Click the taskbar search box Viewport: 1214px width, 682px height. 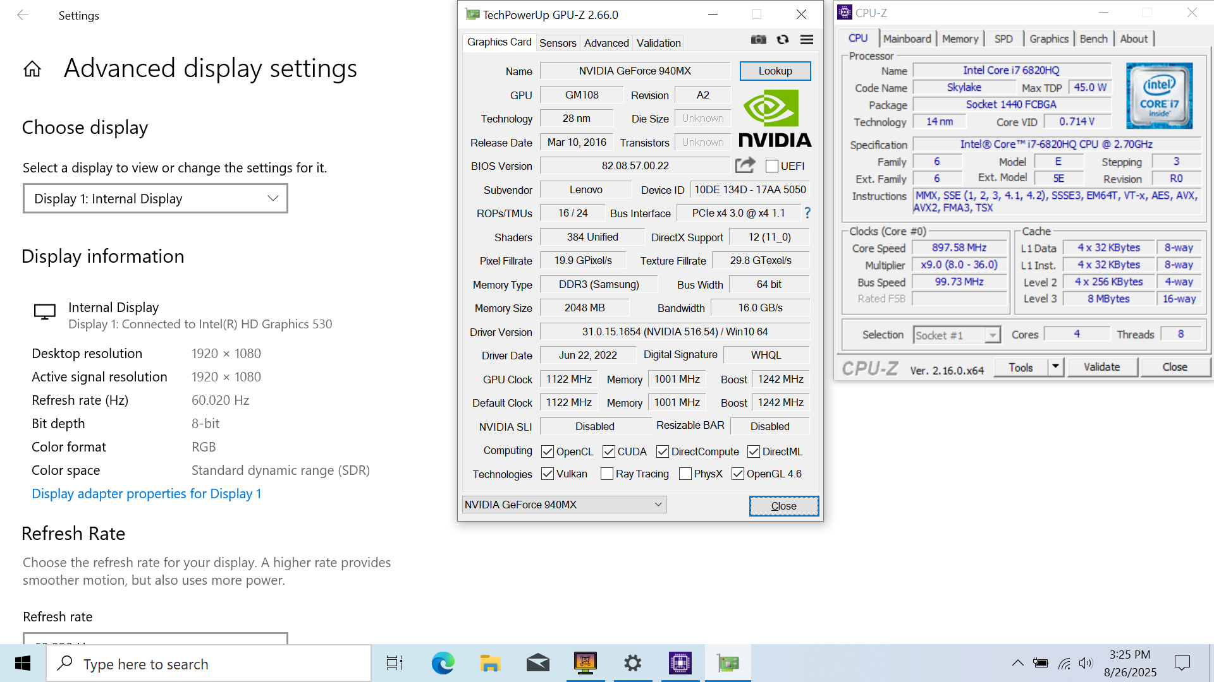tap(209, 663)
